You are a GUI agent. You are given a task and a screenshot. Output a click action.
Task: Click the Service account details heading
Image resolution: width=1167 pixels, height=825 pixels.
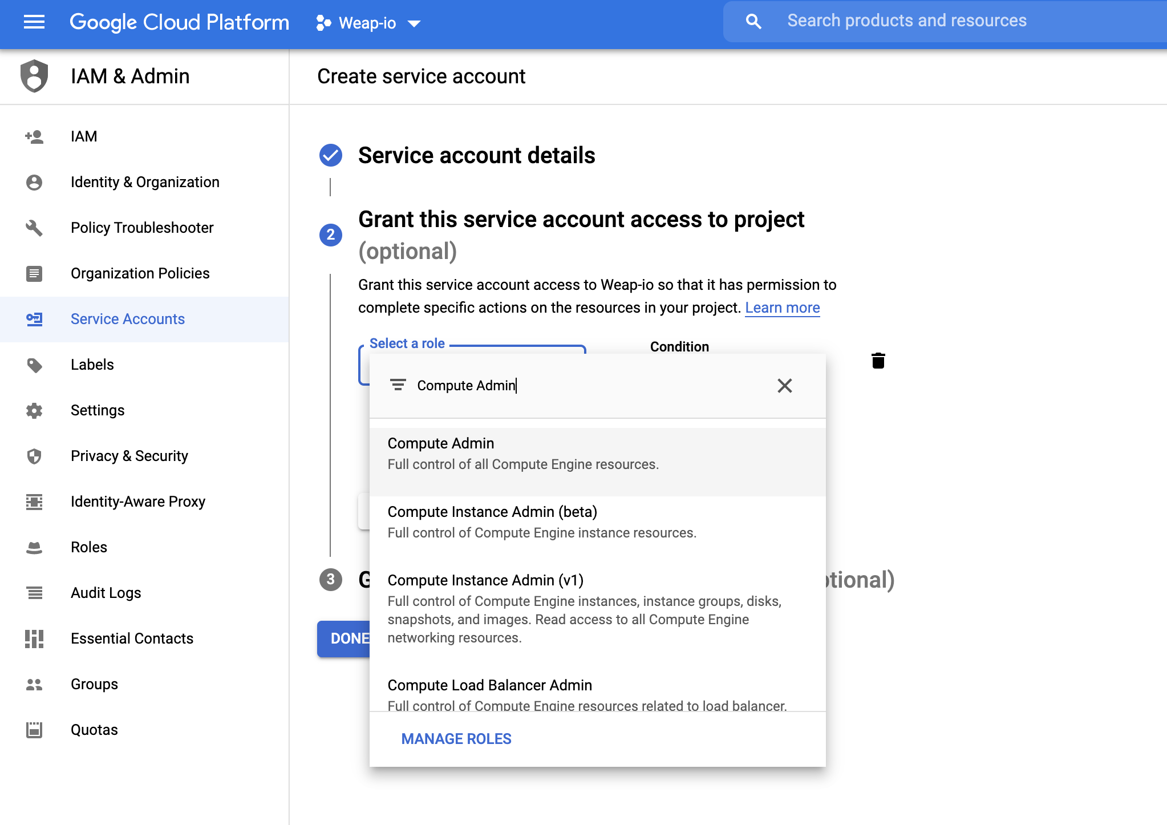tap(476, 155)
